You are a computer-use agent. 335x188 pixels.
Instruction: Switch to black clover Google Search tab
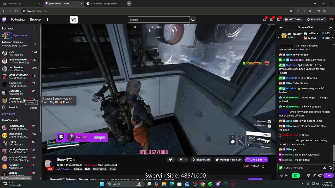(105, 3)
